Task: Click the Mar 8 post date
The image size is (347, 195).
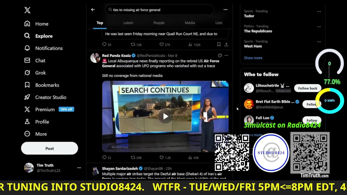Action: click(172, 56)
